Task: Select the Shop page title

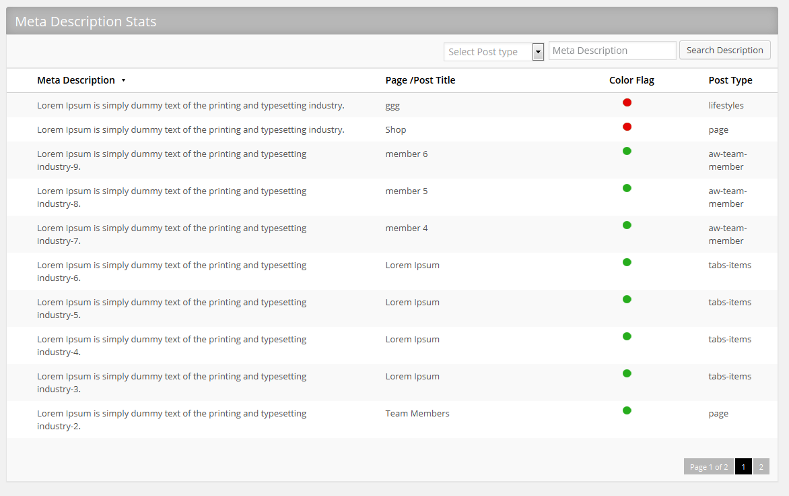Action: pos(395,130)
